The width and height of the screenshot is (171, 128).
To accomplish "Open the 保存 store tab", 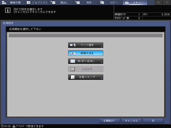I will coord(86,2).
